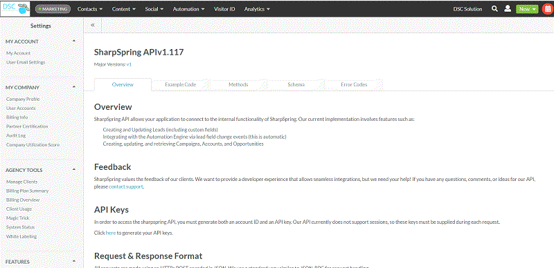
Task: Click the Settings sidebar title
Action: (x=41, y=26)
